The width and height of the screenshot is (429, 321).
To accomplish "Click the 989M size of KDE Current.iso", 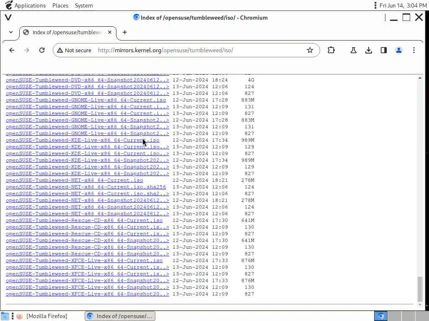I will coord(248,140).
